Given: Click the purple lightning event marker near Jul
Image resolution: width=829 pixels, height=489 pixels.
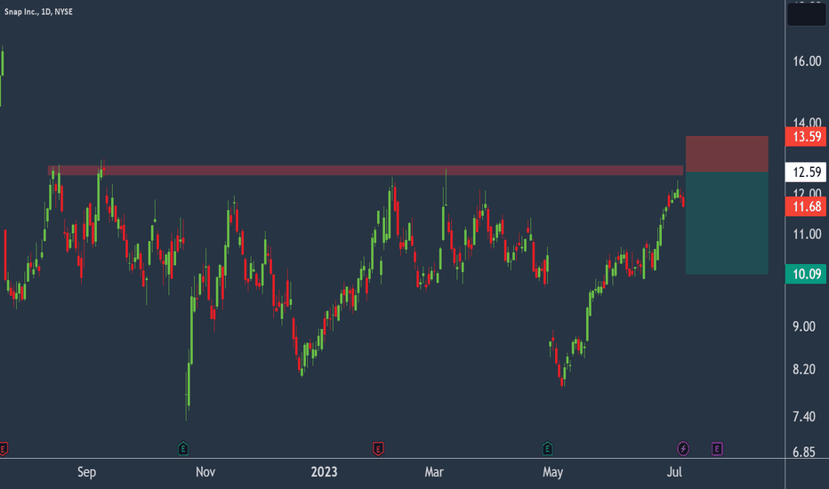Looking at the screenshot, I should click(x=683, y=449).
